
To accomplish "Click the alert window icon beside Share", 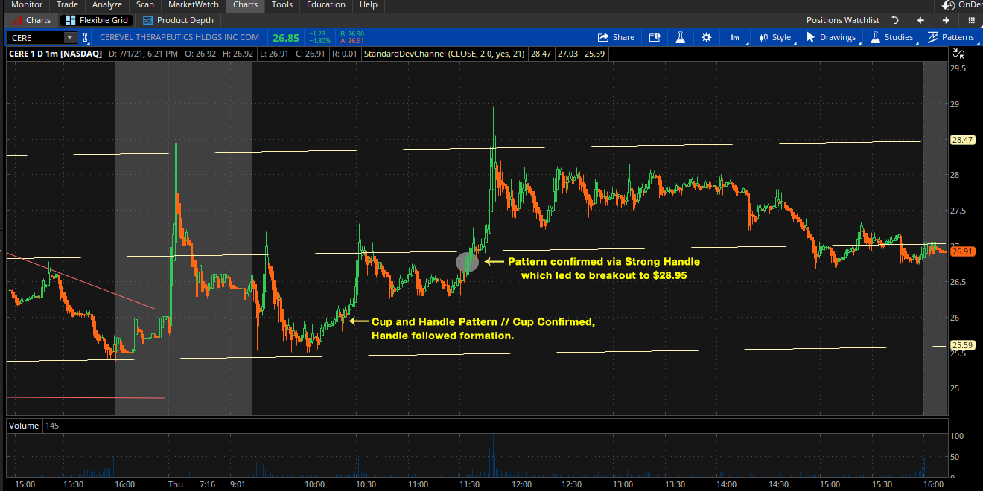I will pyautogui.click(x=655, y=37).
